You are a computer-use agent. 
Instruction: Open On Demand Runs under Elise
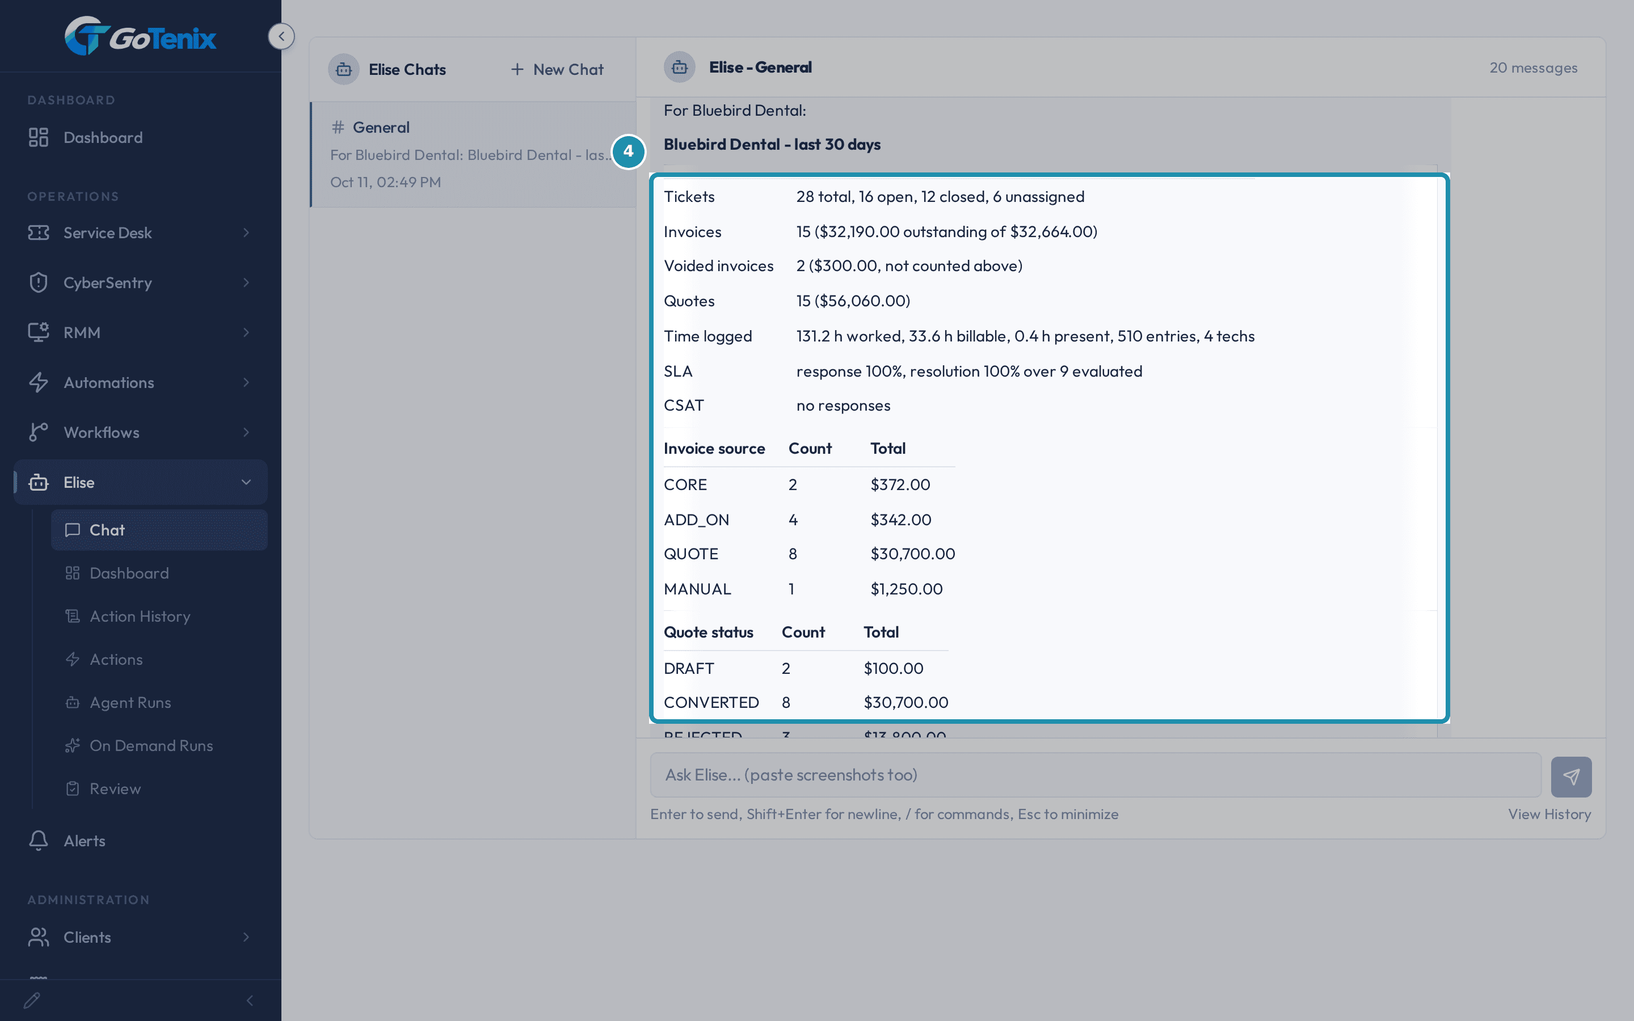click(x=159, y=746)
